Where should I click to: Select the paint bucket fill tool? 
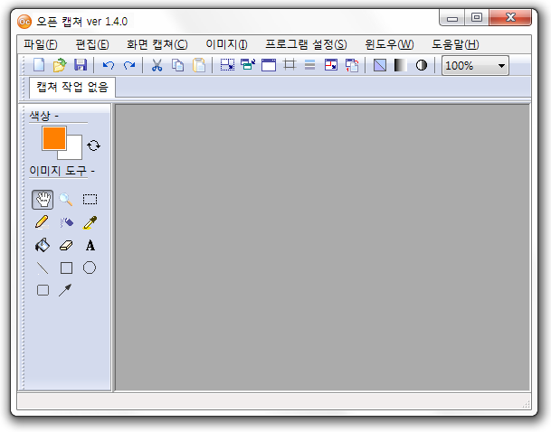(x=43, y=245)
